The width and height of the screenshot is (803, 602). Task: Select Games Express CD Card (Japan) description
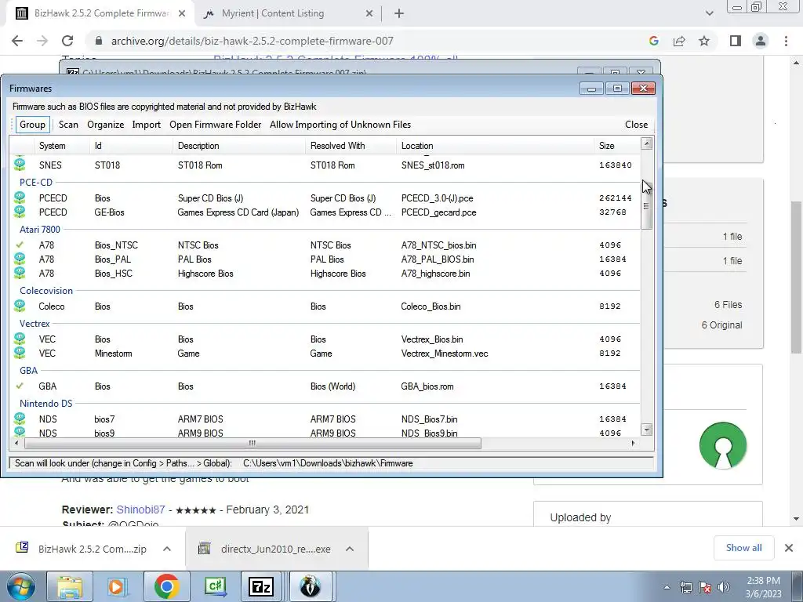[238, 212]
